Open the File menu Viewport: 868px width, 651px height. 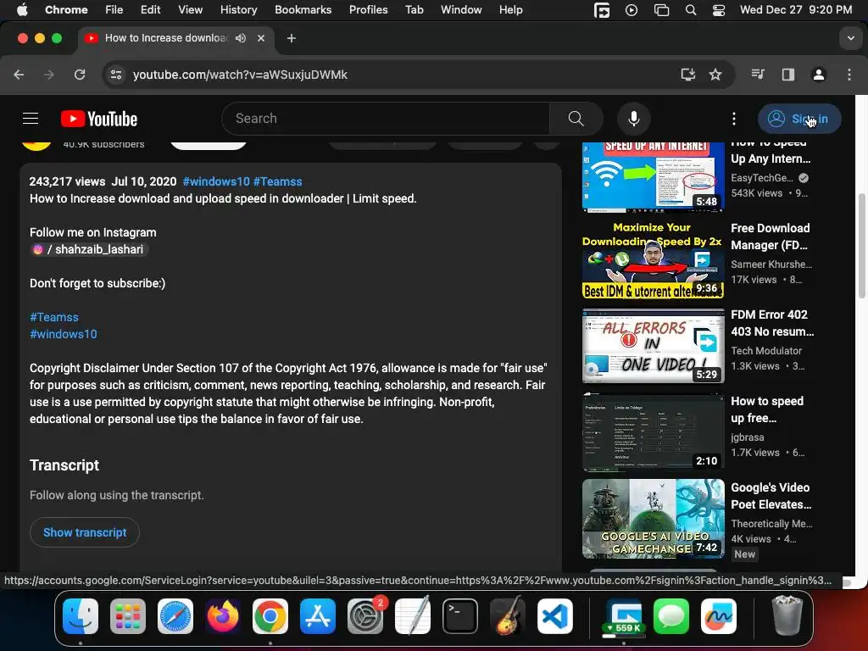pos(114,9)
